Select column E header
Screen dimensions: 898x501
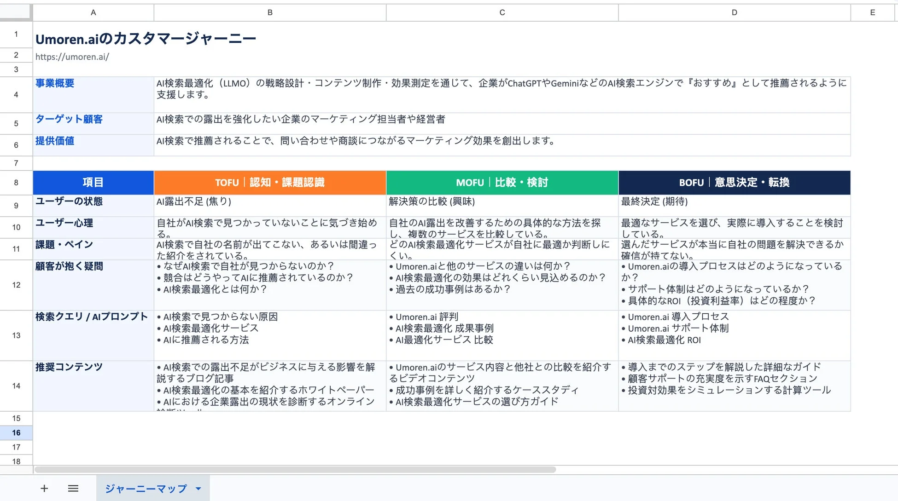[x=872, y=12]
